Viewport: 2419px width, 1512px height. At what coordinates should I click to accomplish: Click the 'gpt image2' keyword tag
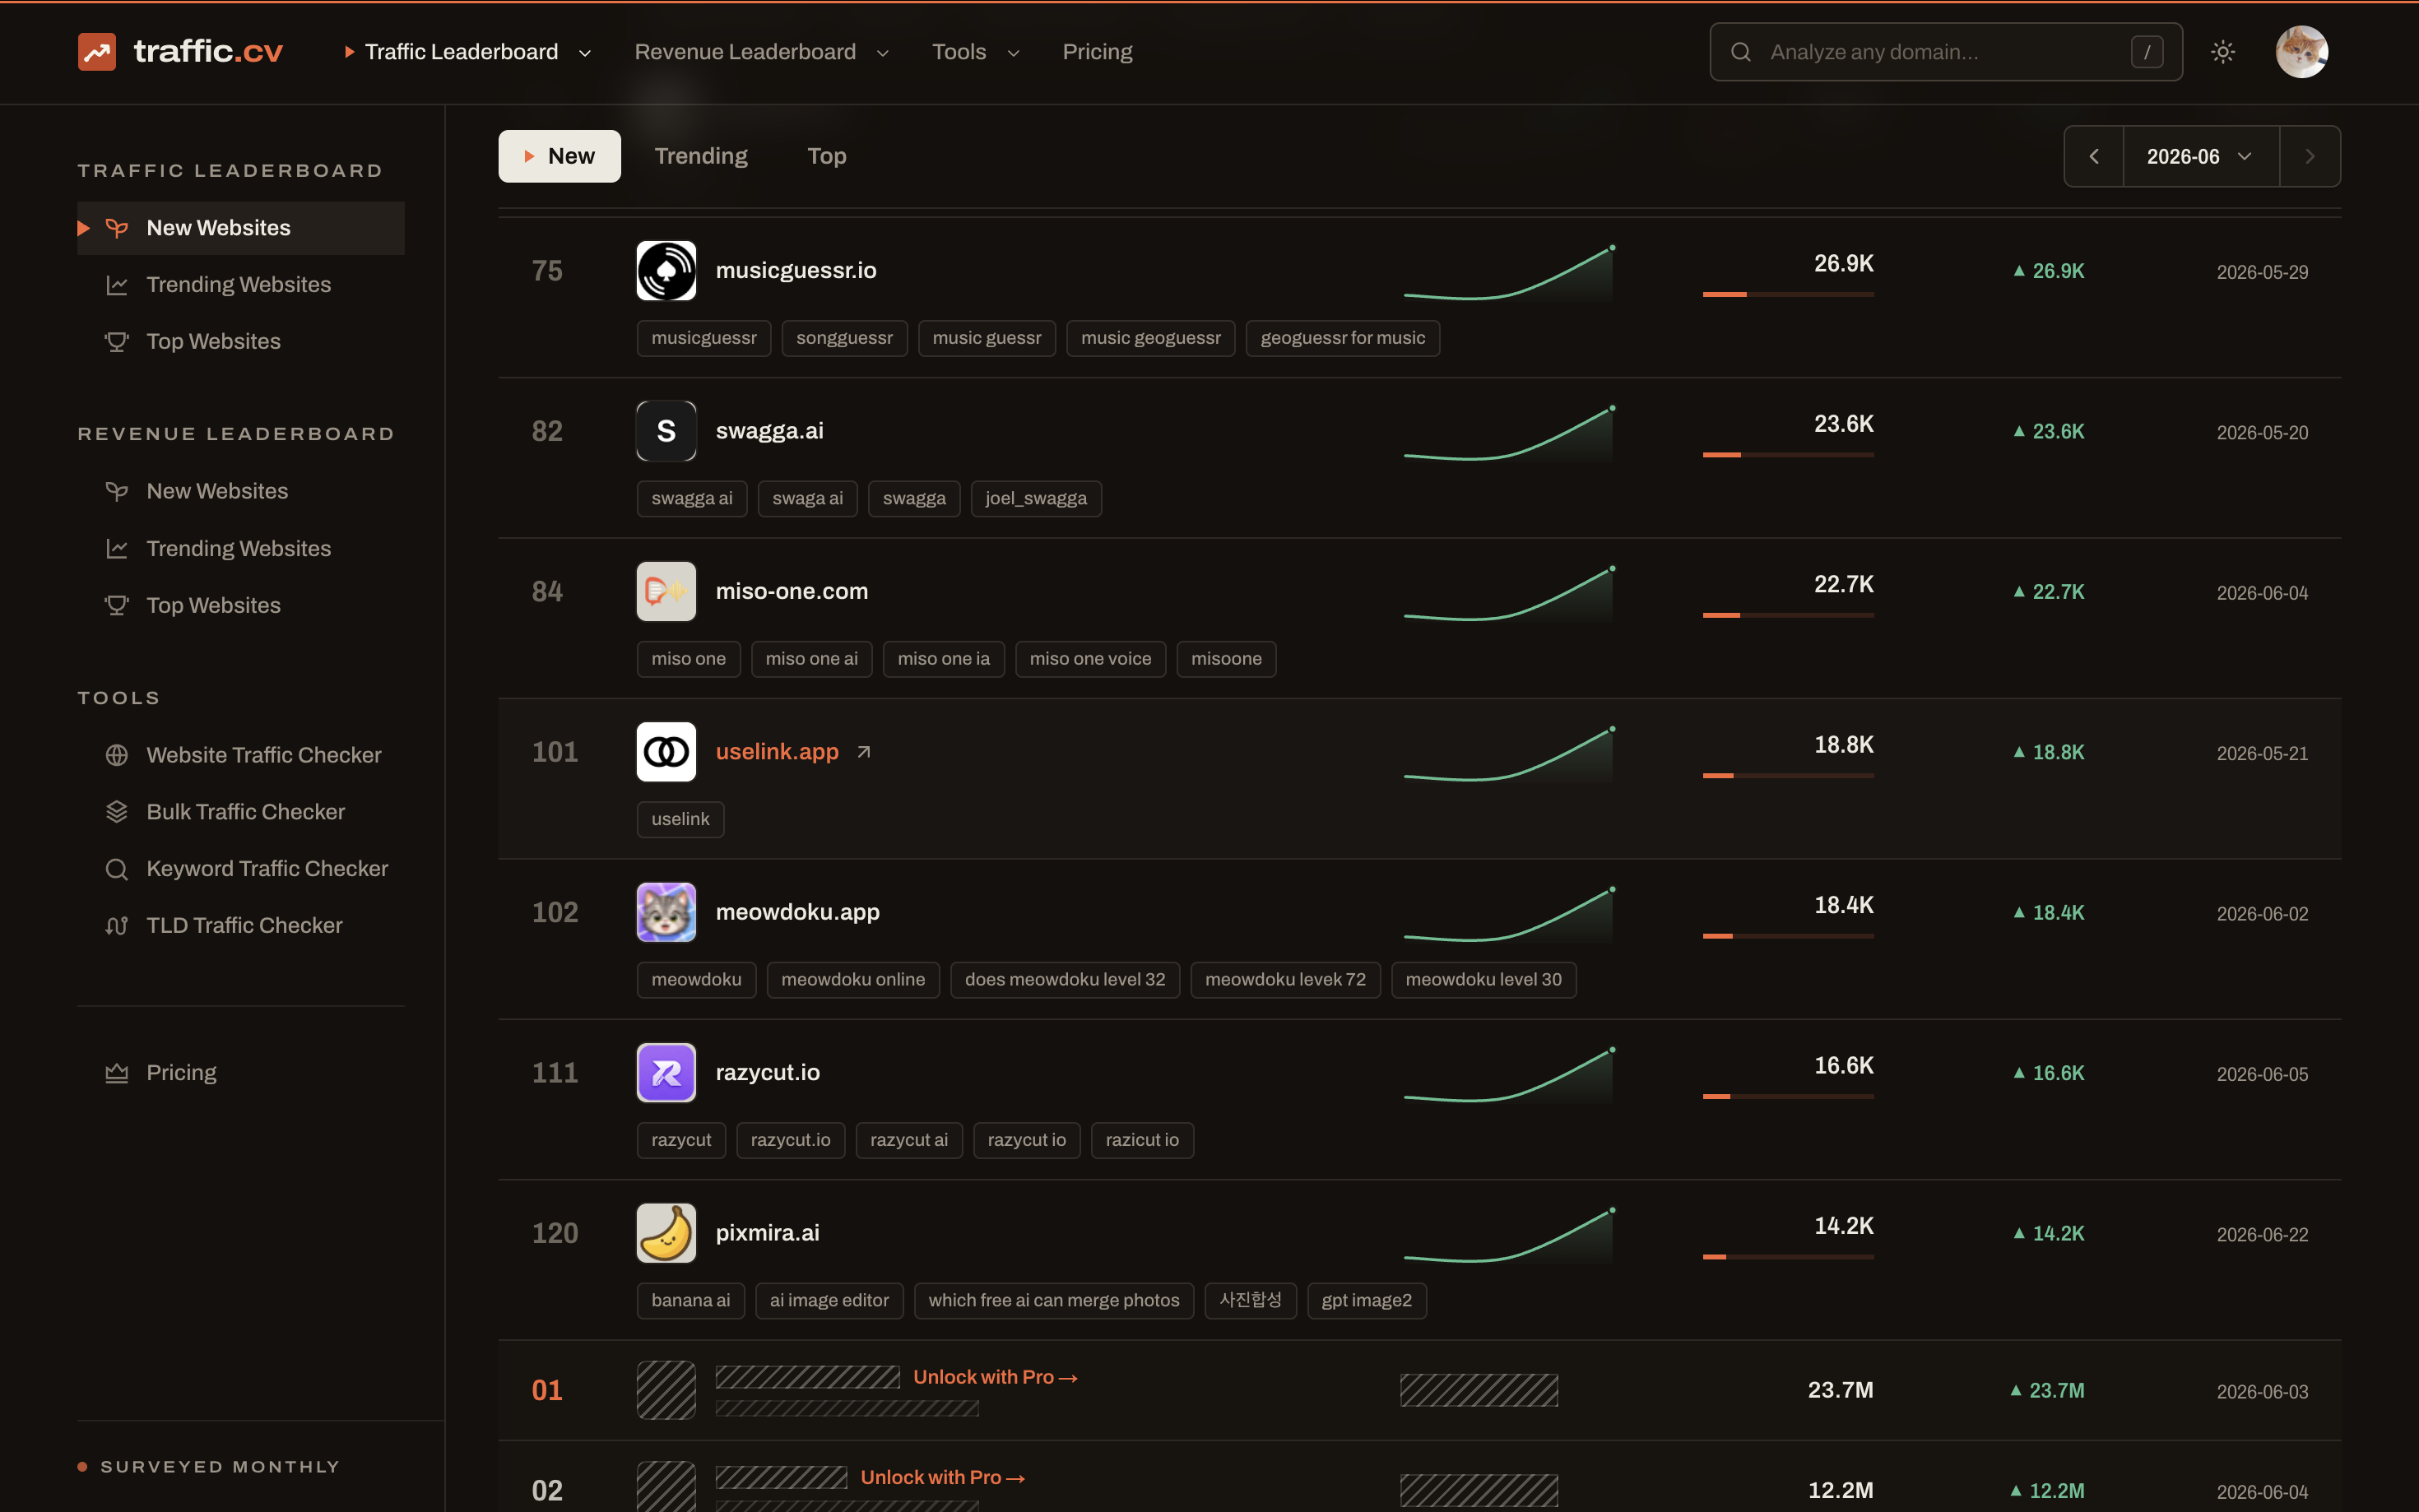point(1367,1301)
